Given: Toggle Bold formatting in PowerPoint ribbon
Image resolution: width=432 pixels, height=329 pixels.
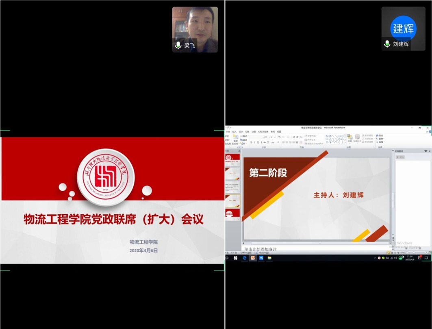Looking at the screenshot, I should tap(252, 142).
